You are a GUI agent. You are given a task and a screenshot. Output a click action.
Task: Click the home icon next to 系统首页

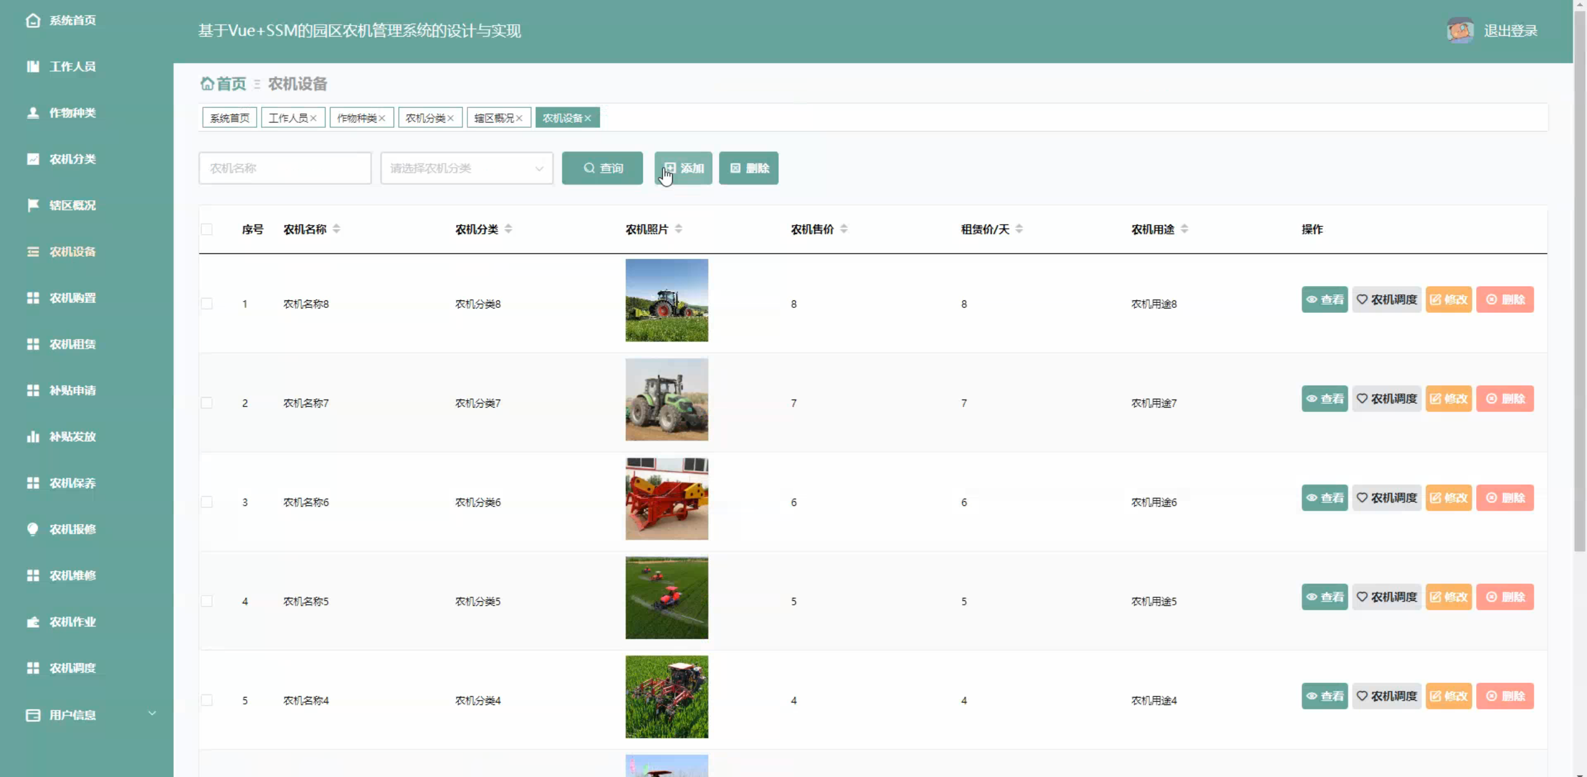pos(33,20)
